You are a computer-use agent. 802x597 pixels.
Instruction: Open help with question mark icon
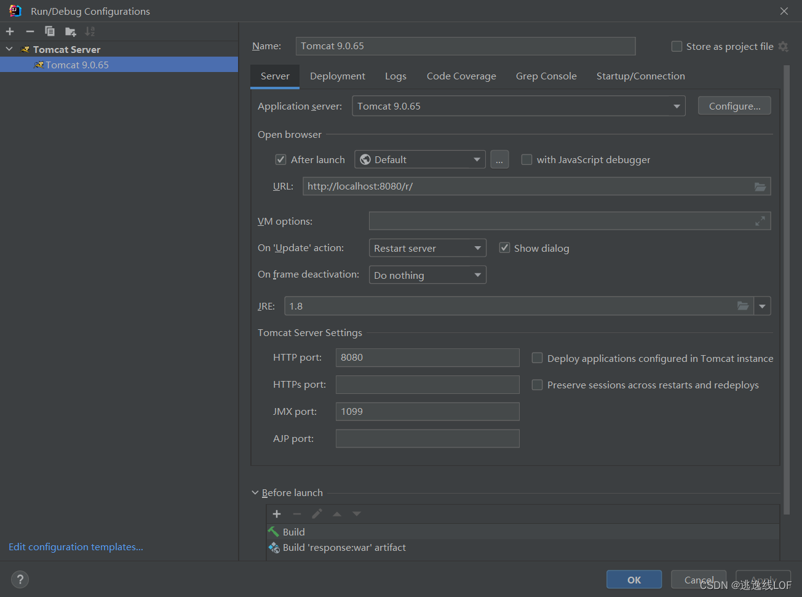20,579
